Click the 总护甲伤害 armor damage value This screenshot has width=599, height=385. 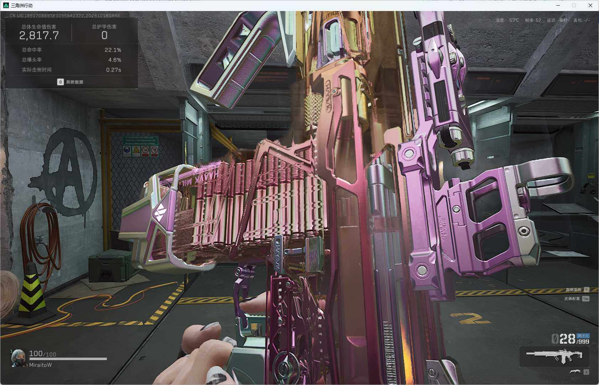104,36
